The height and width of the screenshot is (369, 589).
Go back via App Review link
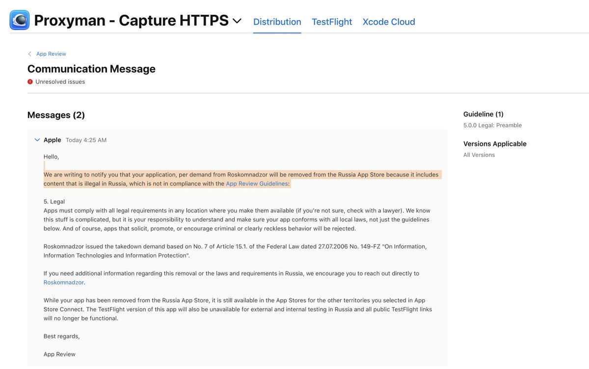pyautogui.click(x=51, y=54)
